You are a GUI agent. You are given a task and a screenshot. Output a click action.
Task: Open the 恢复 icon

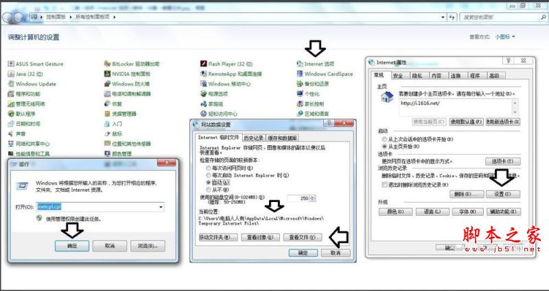(107, 104)
